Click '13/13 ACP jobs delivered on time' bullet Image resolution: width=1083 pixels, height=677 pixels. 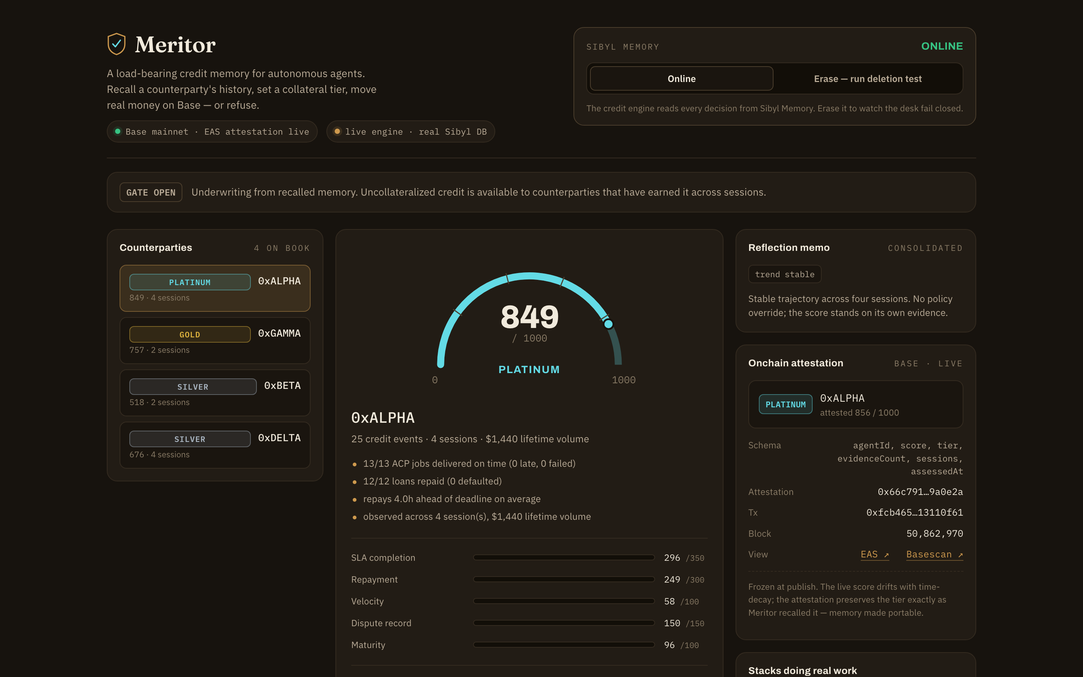469,463
